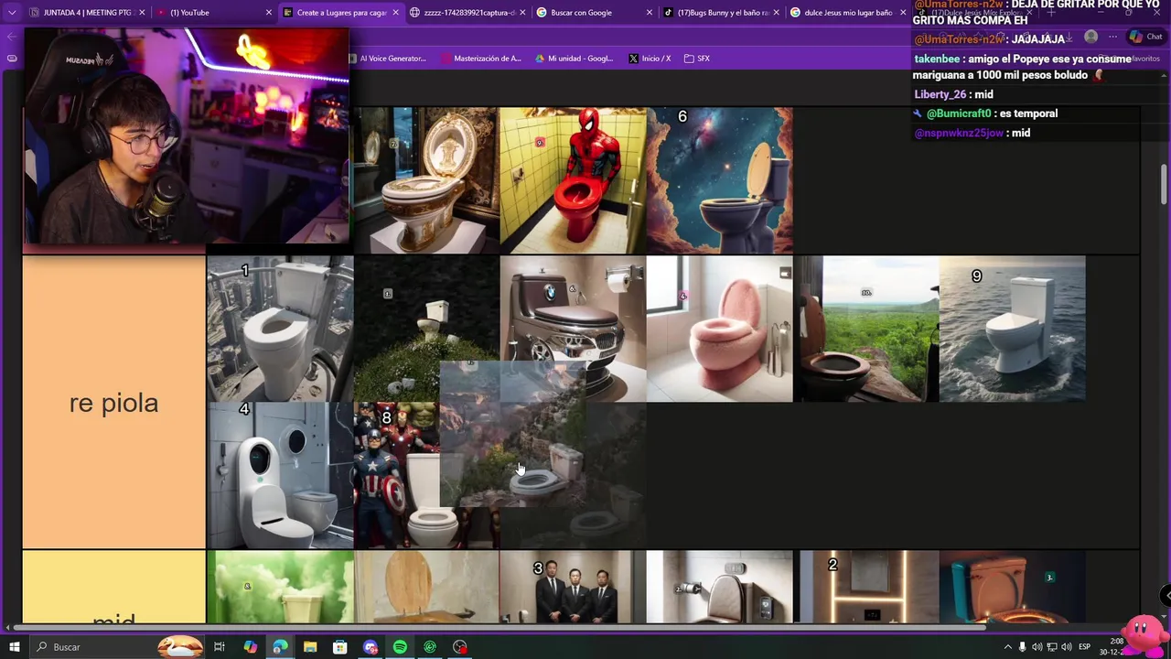Select the Spider-Man red toilet image
The height and width of the screenshot is (659, 1171).
click(x=573, y=180)
